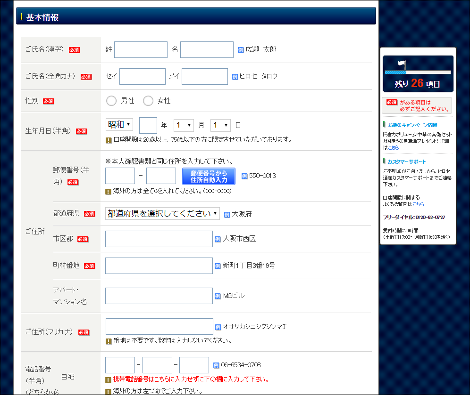Click the 例 icon beside 大阪市西区
The height and width of the screenshot is (395, 470).
point(218,239)
